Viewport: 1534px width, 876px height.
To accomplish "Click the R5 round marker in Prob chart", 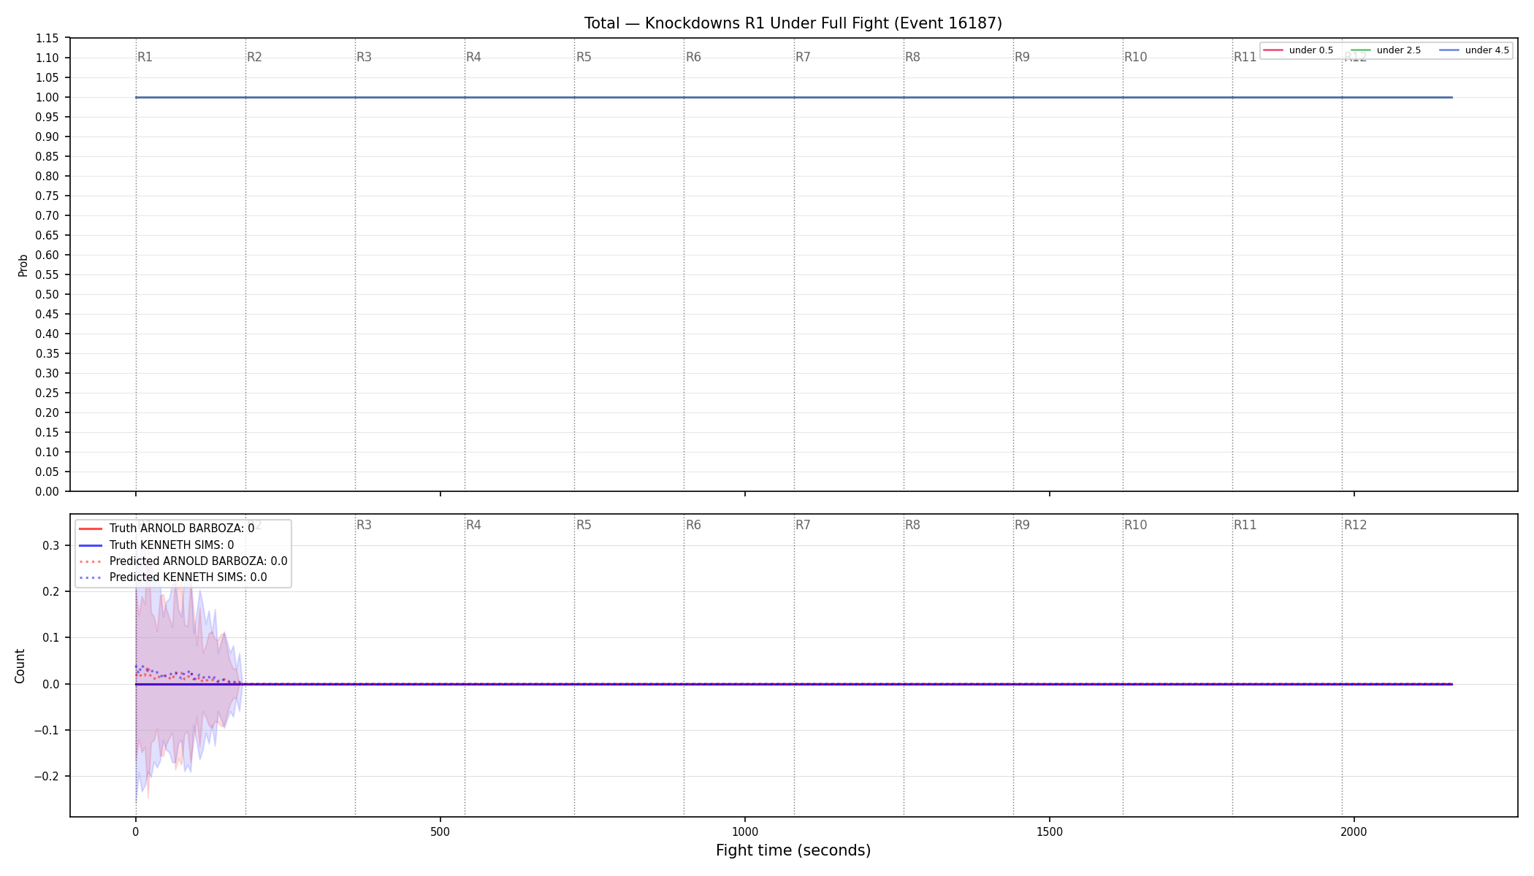I will point(584,57).
